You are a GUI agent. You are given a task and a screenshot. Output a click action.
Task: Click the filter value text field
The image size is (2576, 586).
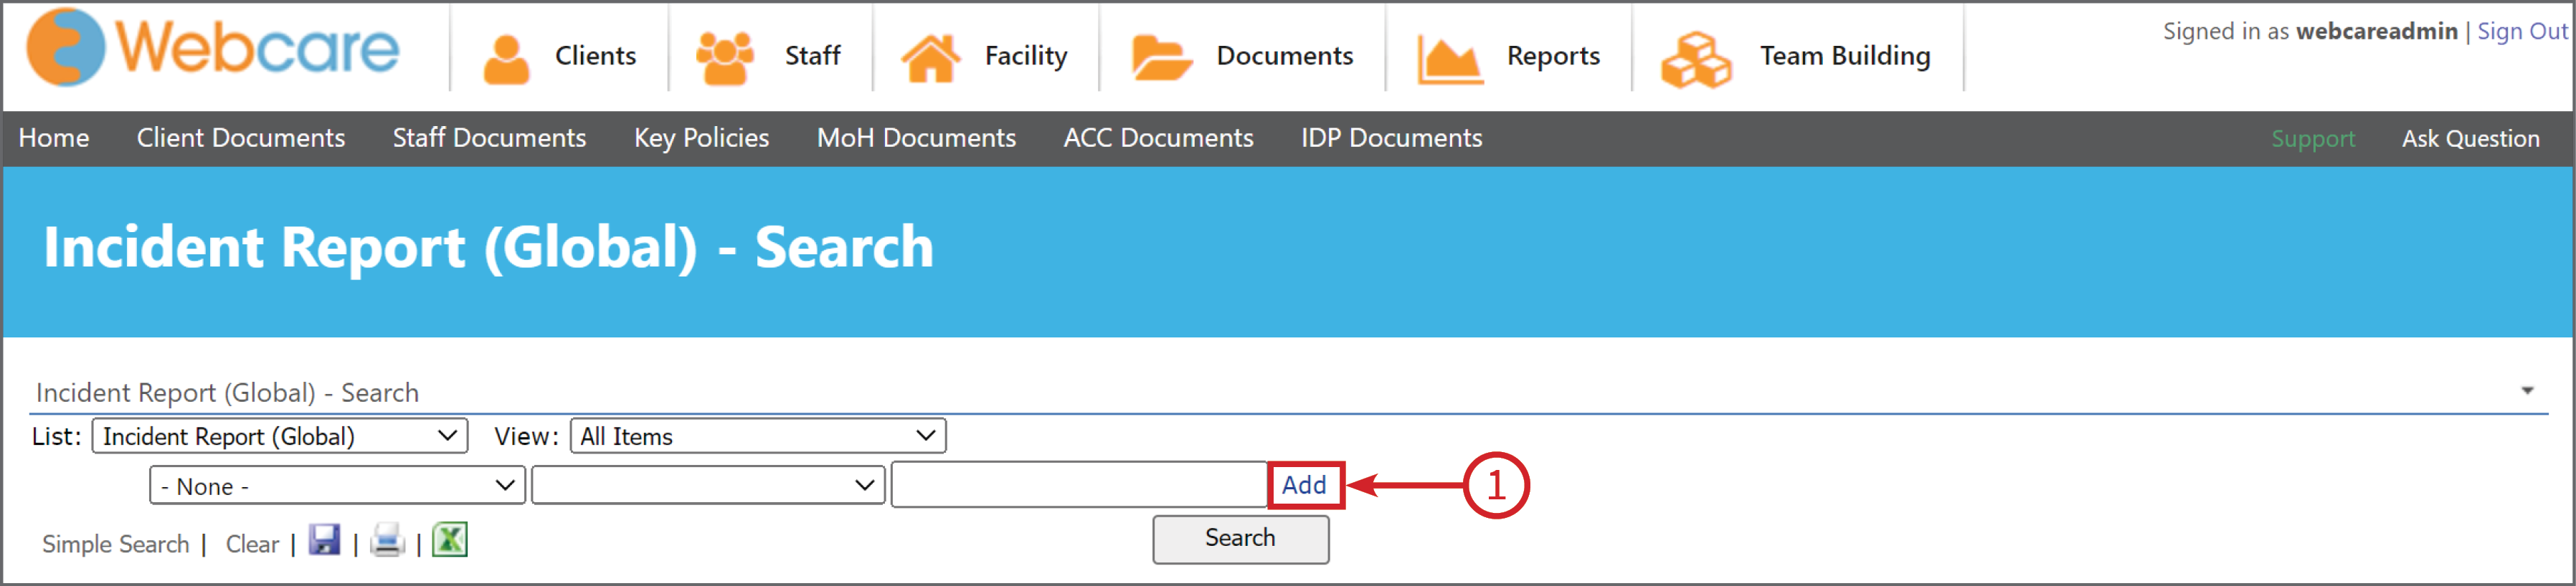1079,485
